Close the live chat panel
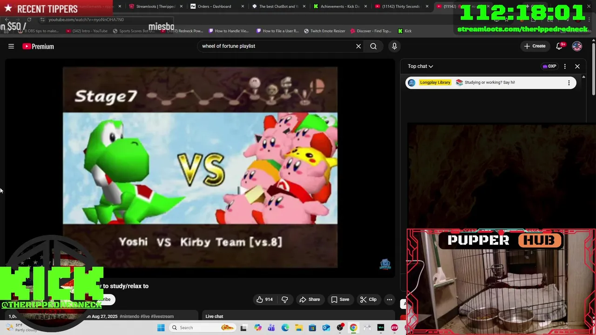 click(x=577, y=66)
